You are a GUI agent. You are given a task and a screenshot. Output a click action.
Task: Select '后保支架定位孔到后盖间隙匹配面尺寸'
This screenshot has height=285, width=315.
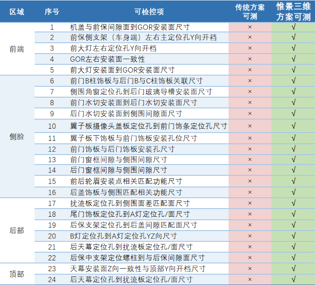(134, 225)
